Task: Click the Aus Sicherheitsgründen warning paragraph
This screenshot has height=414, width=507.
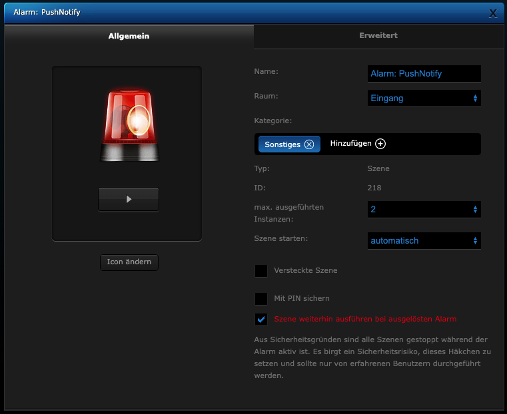Action: [372, 357]
